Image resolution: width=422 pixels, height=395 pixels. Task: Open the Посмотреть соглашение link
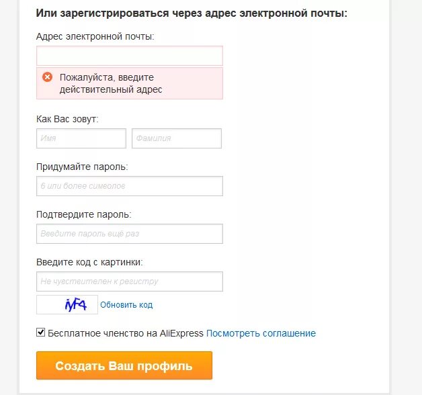pos(261,333)
